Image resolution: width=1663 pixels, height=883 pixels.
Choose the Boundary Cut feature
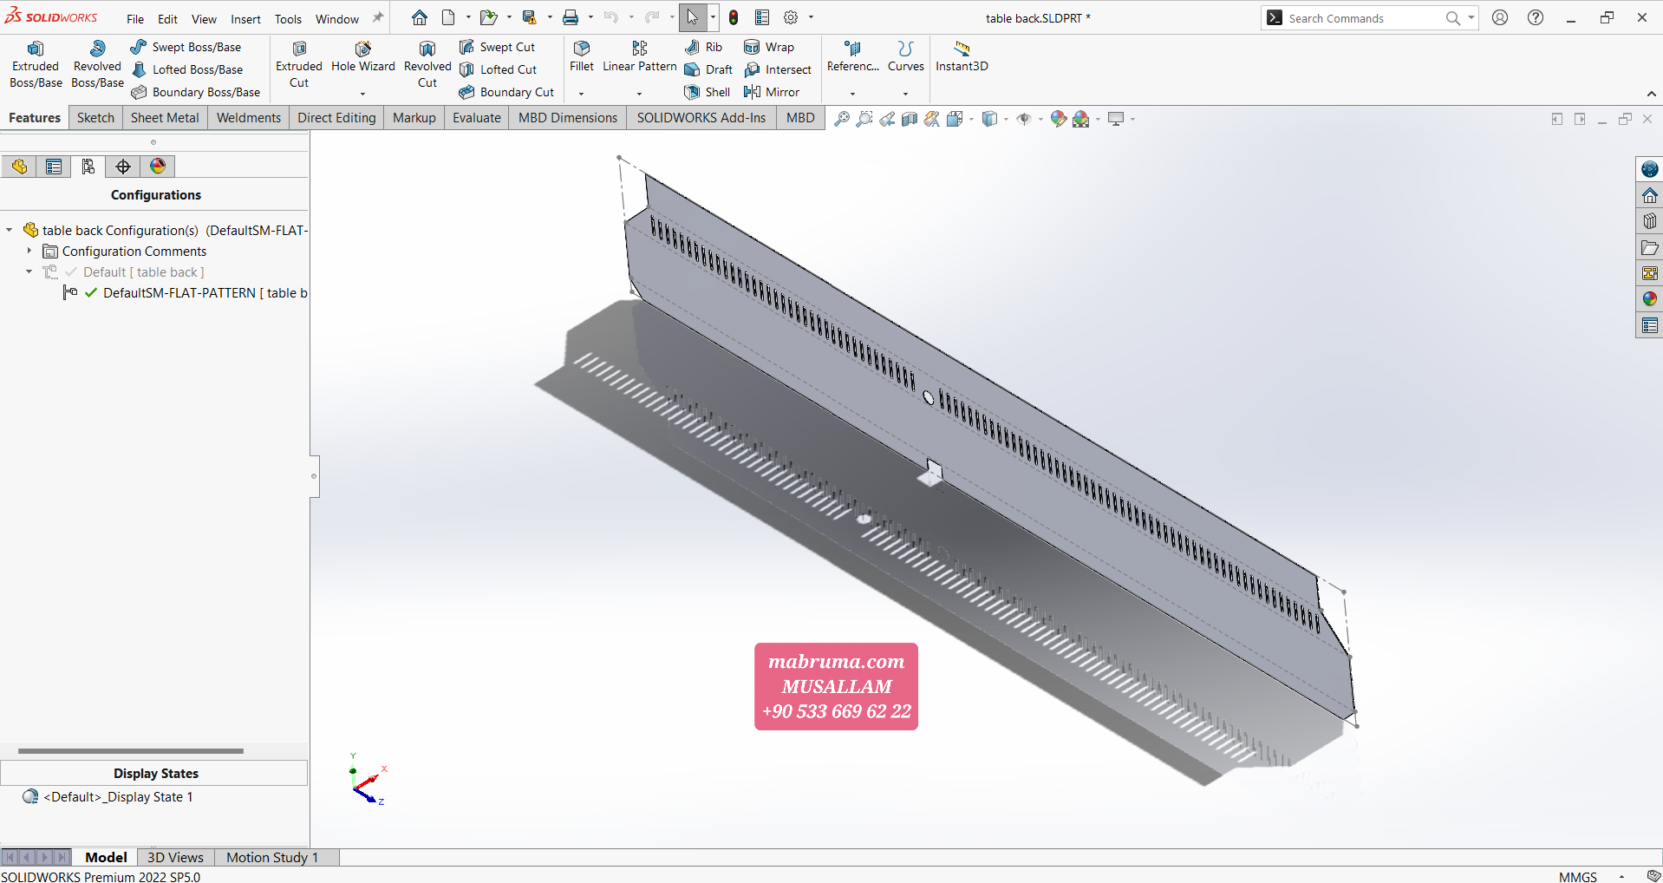pyautogui.click(x=506, y=92)
